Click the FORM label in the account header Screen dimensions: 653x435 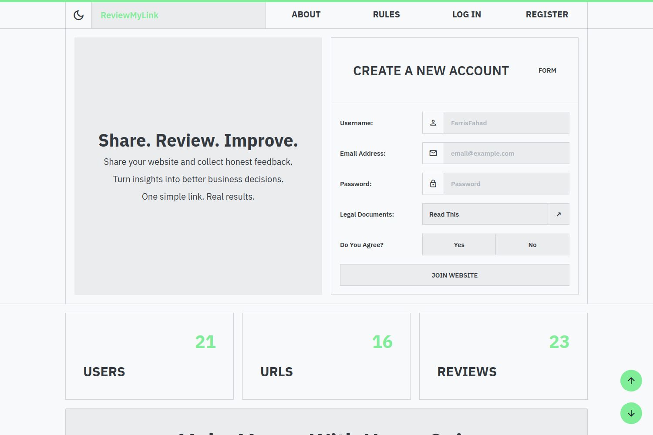[547, 70]
